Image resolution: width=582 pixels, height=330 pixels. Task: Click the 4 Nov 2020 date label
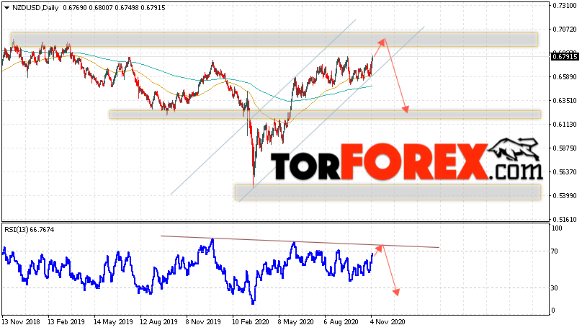point(388,322)
